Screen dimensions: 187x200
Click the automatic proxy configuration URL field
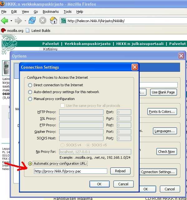[70, 171]
